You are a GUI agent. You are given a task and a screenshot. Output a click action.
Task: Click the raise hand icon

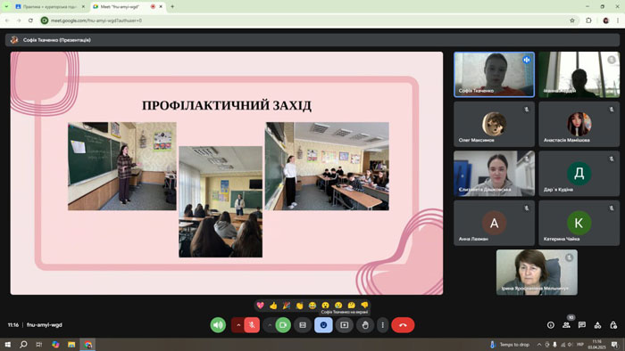pos(365,325)
